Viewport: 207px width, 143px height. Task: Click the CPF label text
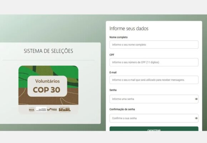click(112, 55)
